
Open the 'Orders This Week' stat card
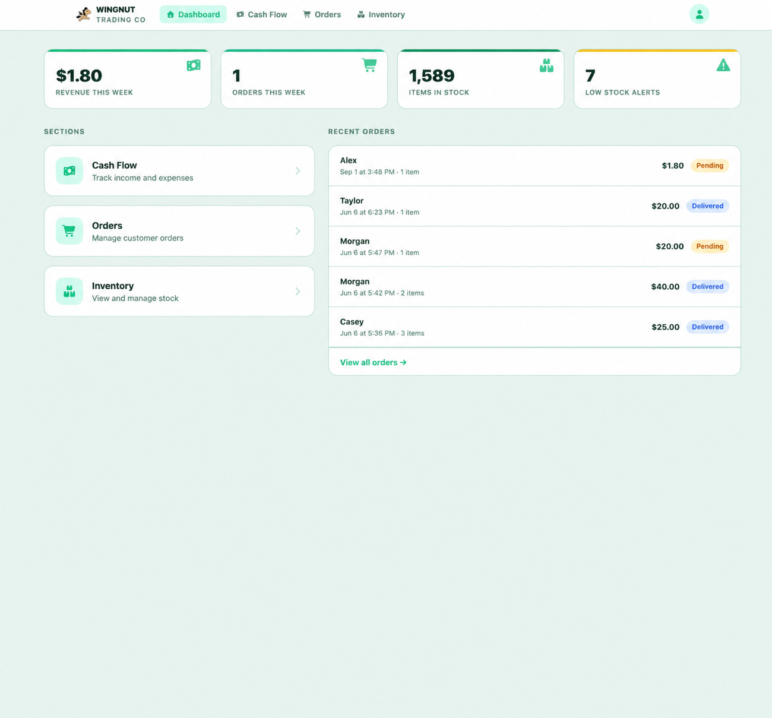pos(304,79)
